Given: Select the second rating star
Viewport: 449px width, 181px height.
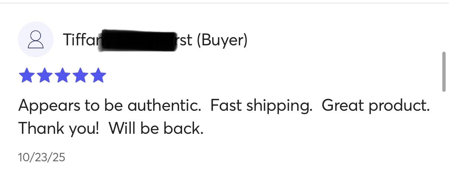Looking at the screenshot, I should click(x=44, y=75).
